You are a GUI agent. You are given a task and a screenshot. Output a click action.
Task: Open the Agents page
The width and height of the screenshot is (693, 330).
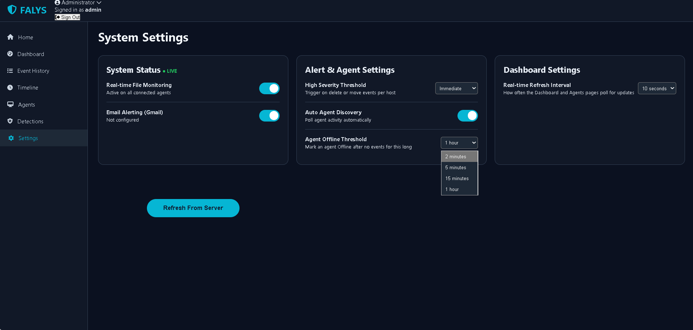point(44,104)
